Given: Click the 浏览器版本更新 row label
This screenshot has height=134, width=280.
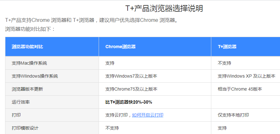Looking at the screenshot, I should click(x=27, y=89).
